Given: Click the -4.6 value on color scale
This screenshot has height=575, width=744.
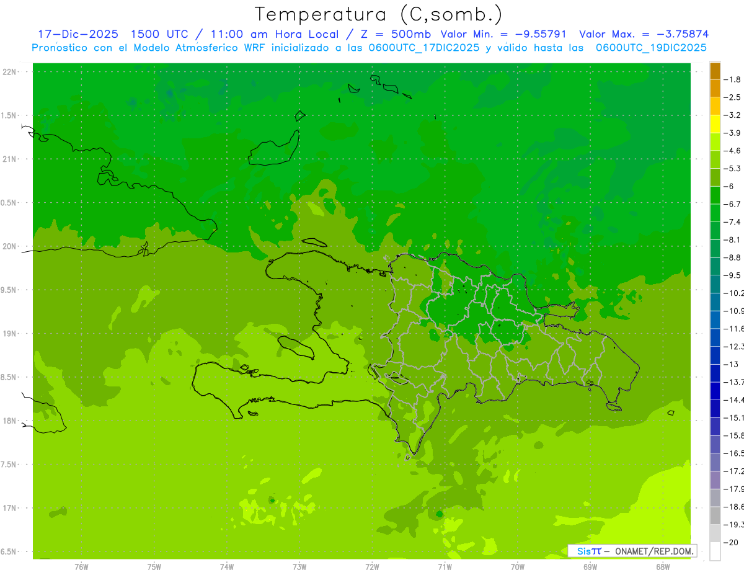Looking at the screenshot, I should 733,151.
